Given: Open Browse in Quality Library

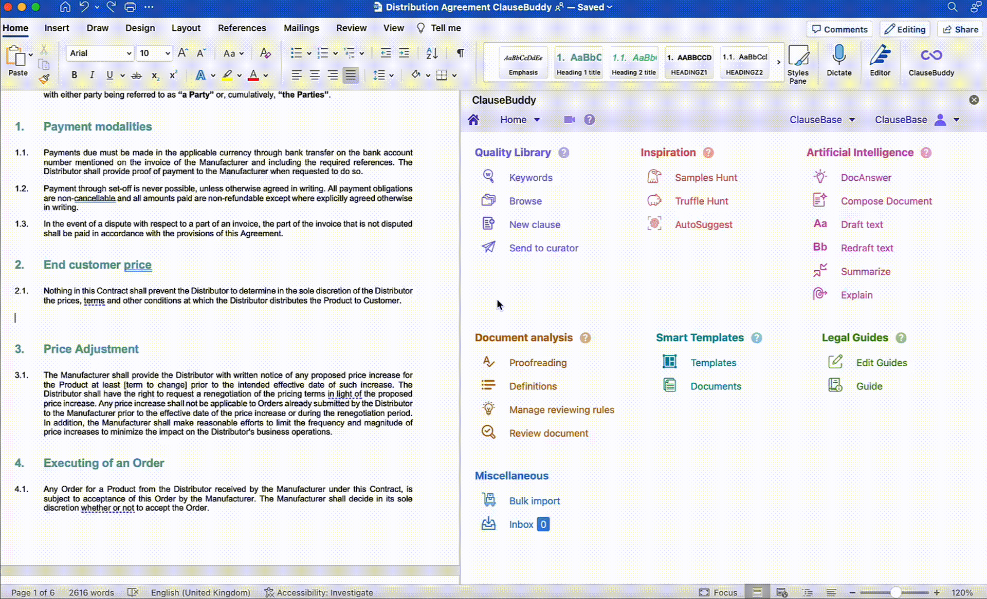Looking at the screenshot, I should [x=525, y=201].
